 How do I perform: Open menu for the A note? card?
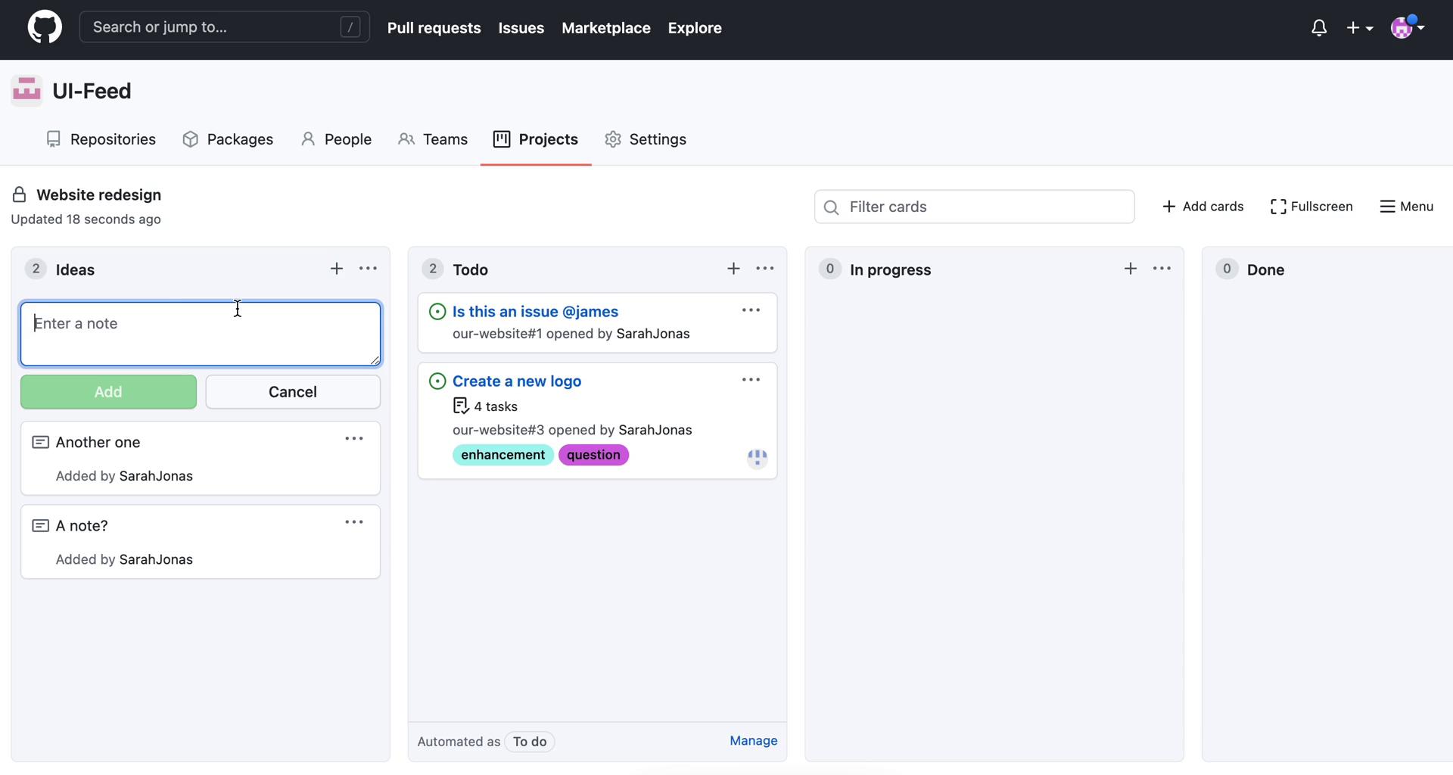pos(354,522)
